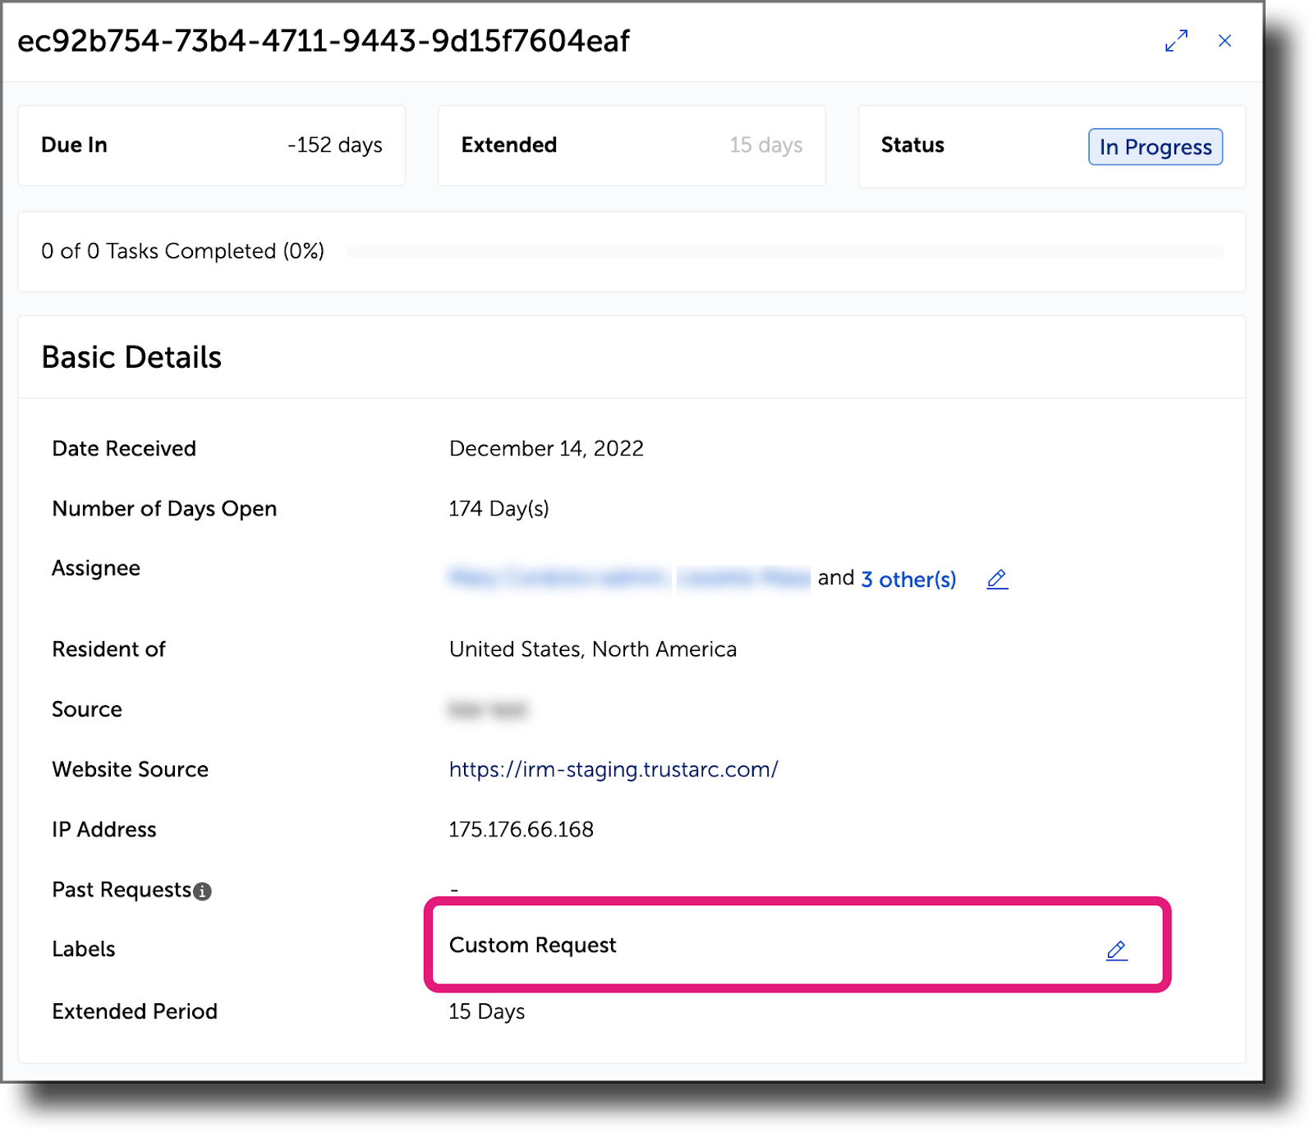Select the Resident of United States value
1314x1132 pixels.
click(591, 648)
